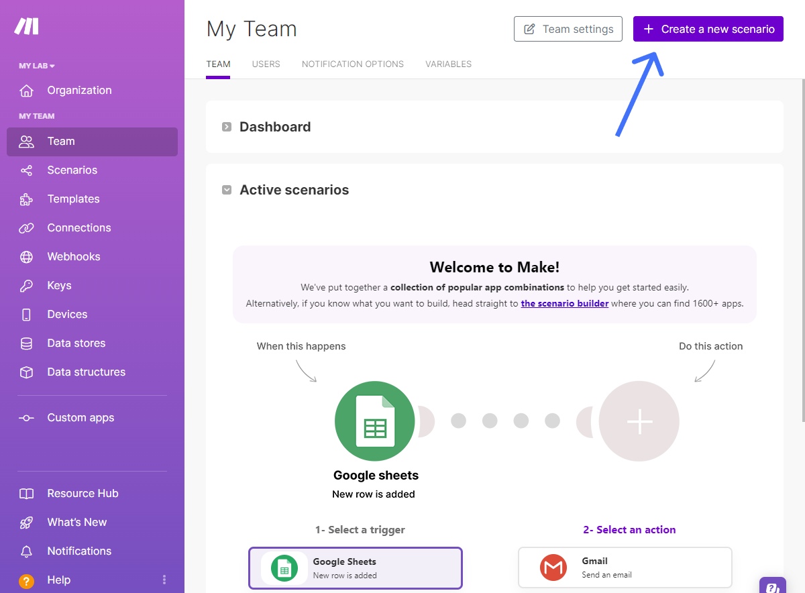Click the Data structures cube icon

tap(26, 372)
